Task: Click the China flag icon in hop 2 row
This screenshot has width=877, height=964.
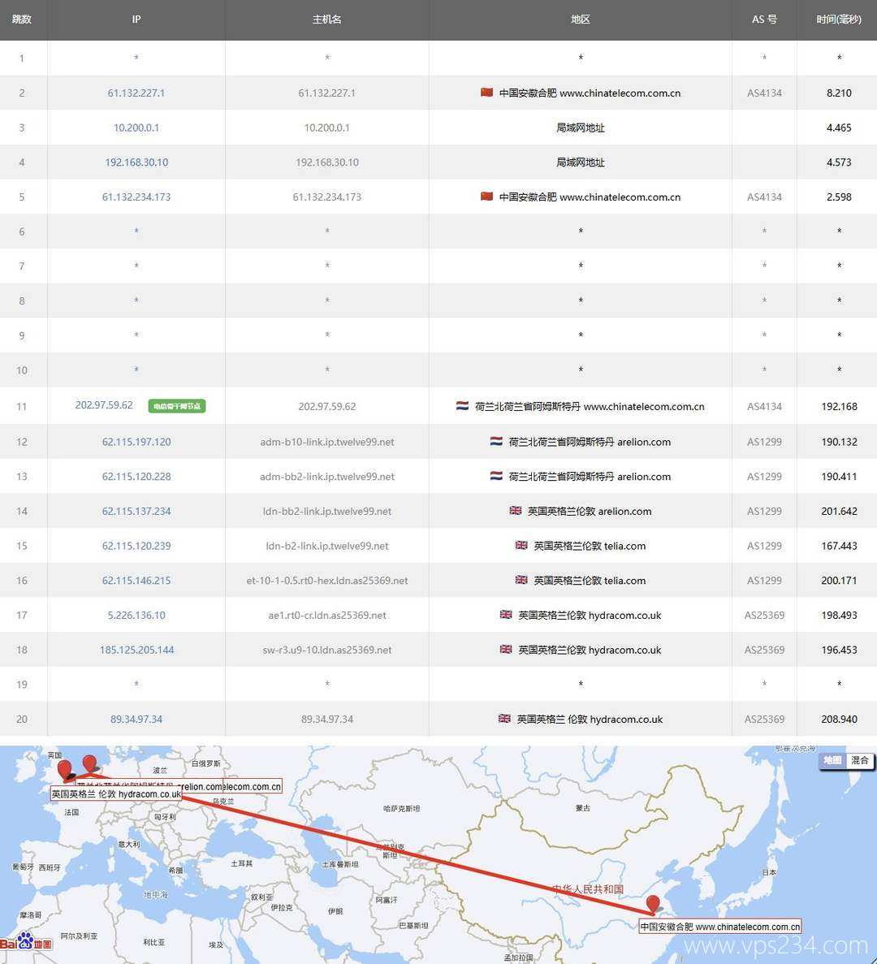Action: [x=486, y=93]
